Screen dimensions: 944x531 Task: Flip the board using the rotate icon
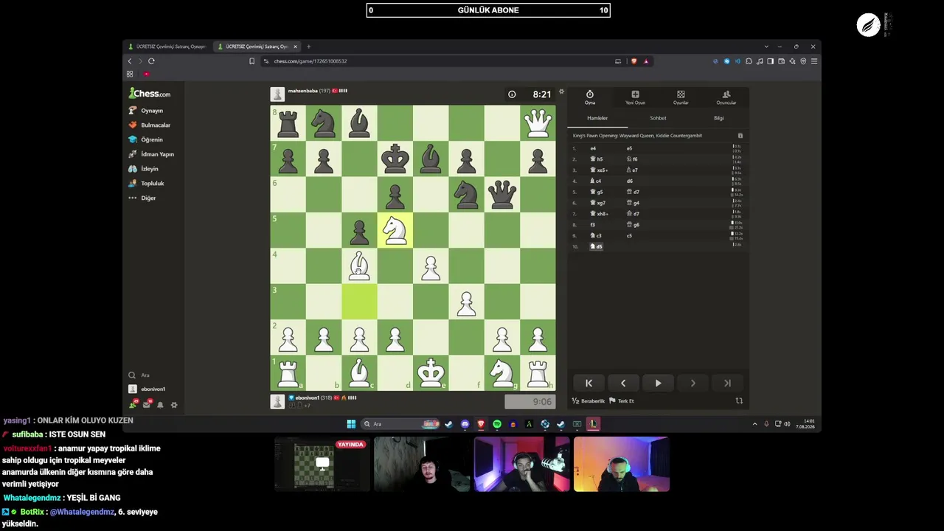739,401
